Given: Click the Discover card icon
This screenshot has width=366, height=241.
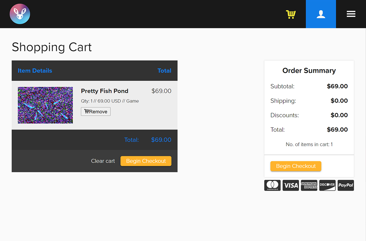Looking at the screenshot, I should (x=327, y=185).
